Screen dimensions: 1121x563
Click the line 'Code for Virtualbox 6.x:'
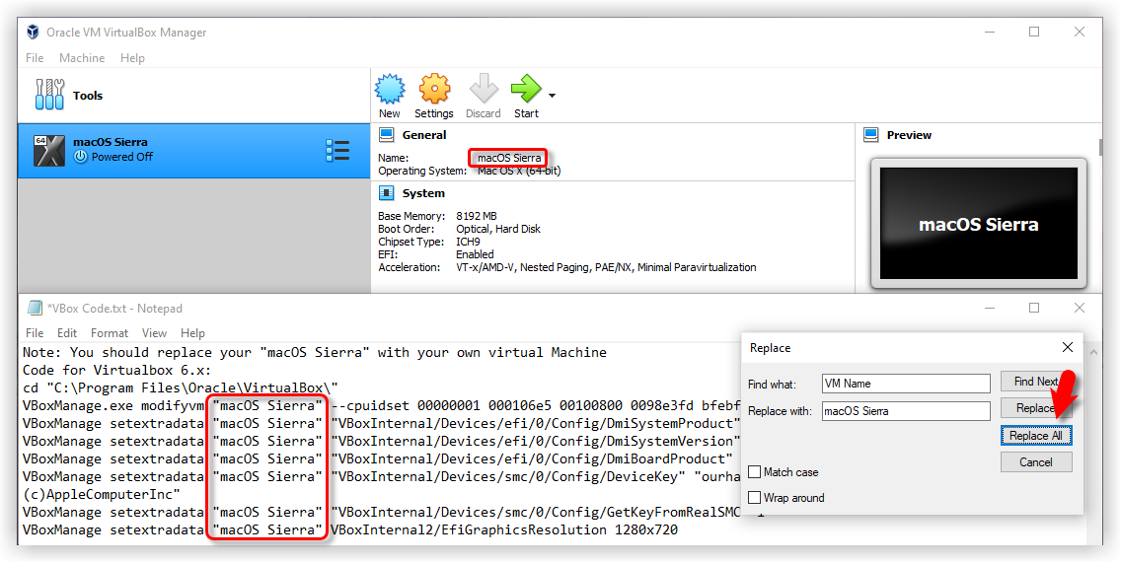tap(116, 370)
